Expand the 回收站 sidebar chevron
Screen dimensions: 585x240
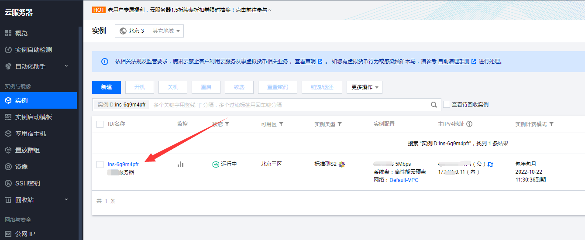point(66,200)
